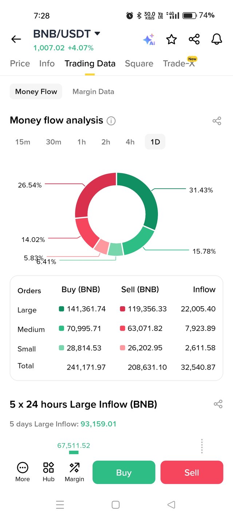Image resolution: width=233 pixels, height=519 pixels.
Task: Select the 15m time interval
Action: [x=23, y=142]
